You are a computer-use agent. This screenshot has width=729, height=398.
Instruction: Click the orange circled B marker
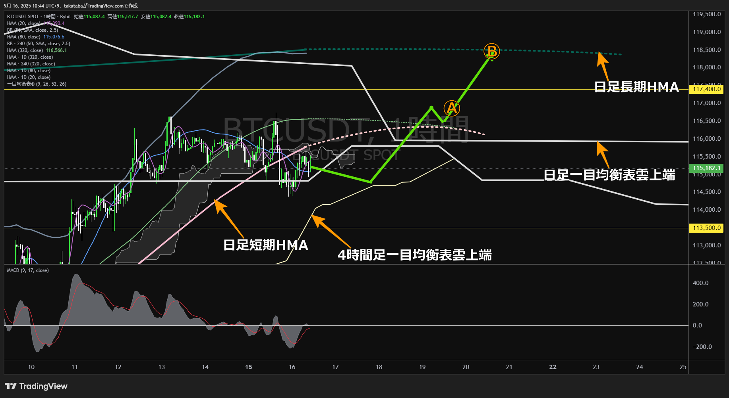pyautogui.click(x=492, y=52)
